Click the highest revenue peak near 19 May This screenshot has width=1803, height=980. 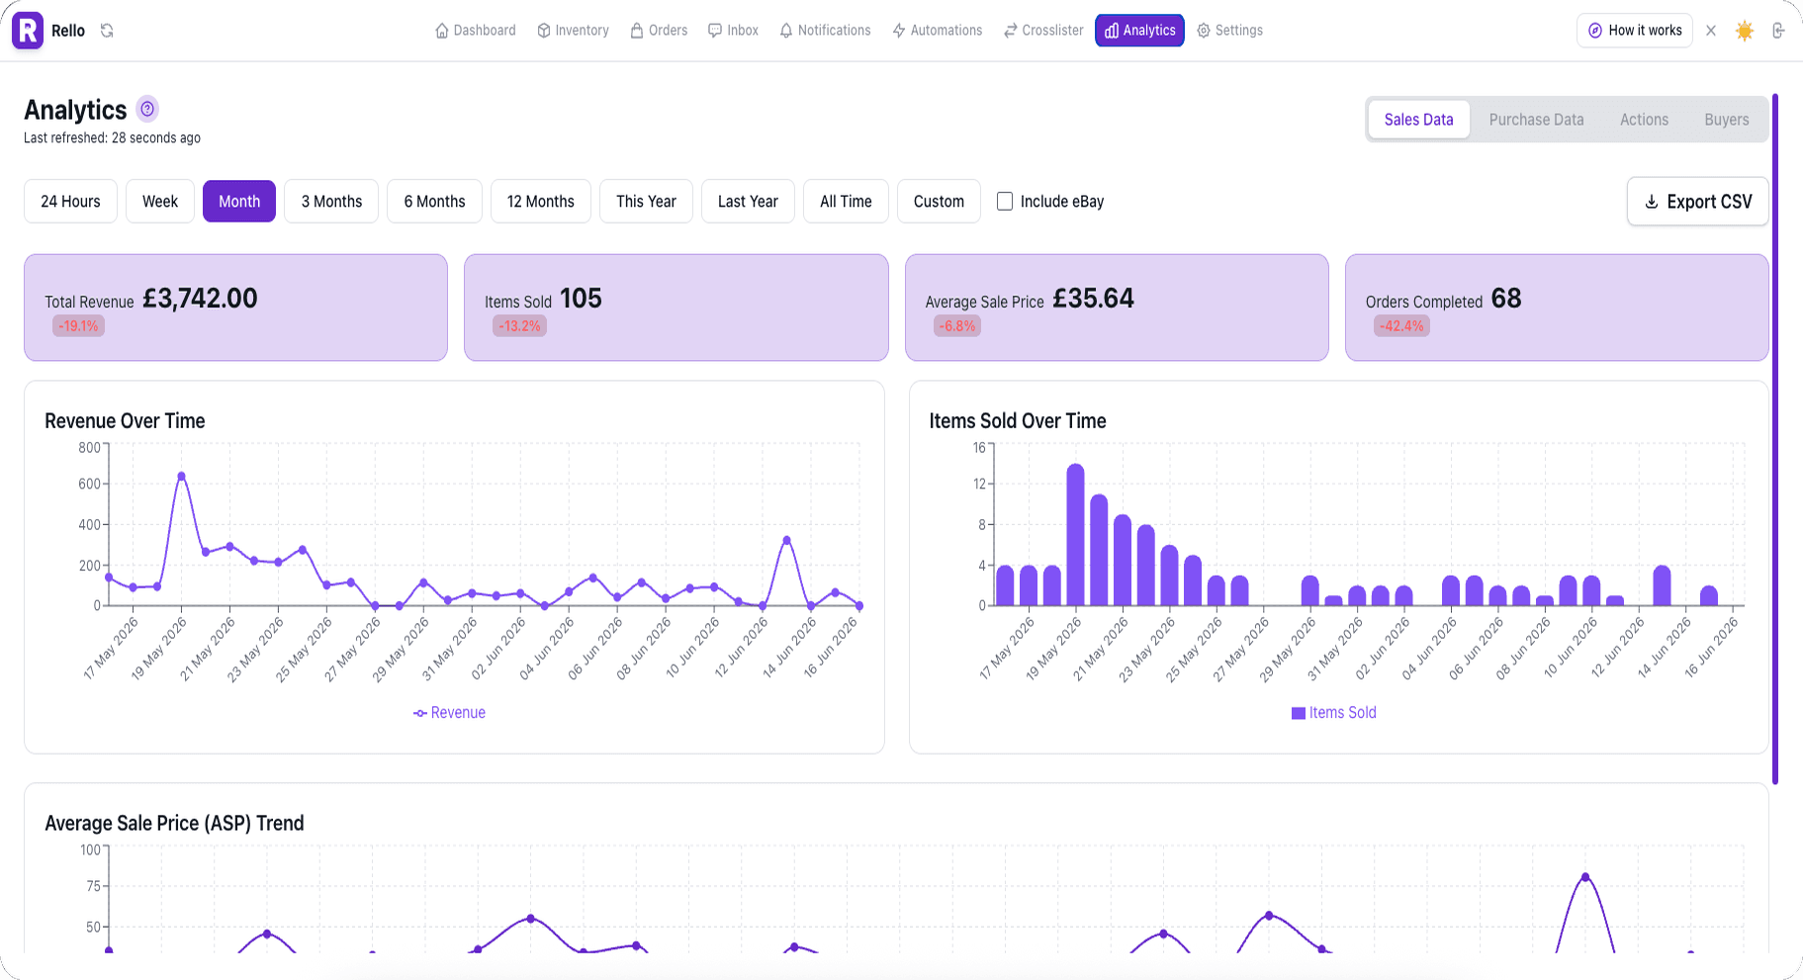coord(181,477)
